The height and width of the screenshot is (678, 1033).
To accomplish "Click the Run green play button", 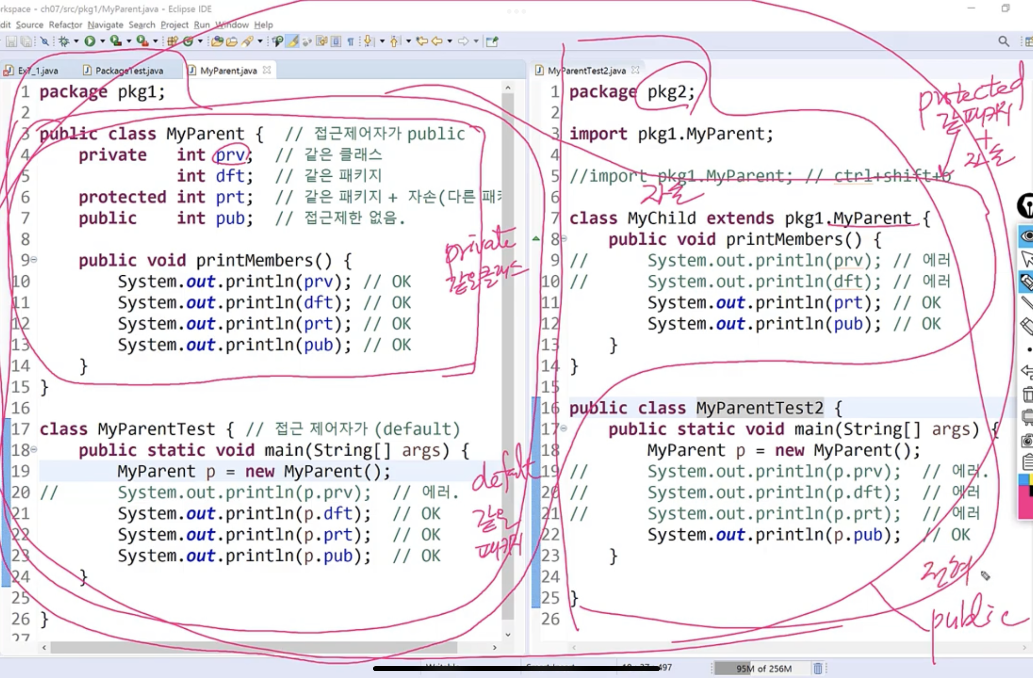I will pyautogui.click(x=90, y=41).
